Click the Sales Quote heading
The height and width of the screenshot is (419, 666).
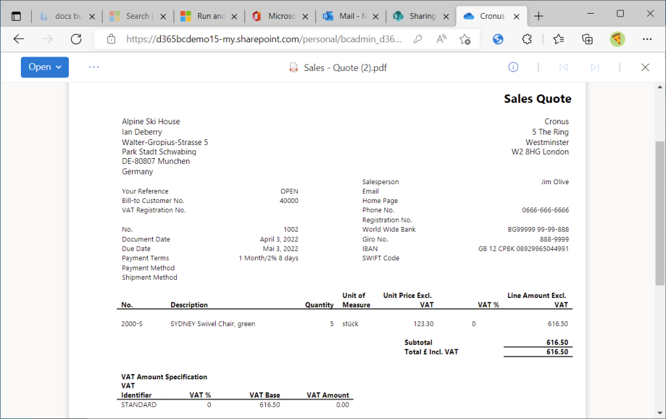click(537, 99)
